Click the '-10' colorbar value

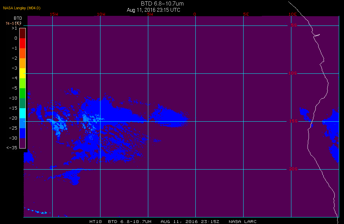13,98
